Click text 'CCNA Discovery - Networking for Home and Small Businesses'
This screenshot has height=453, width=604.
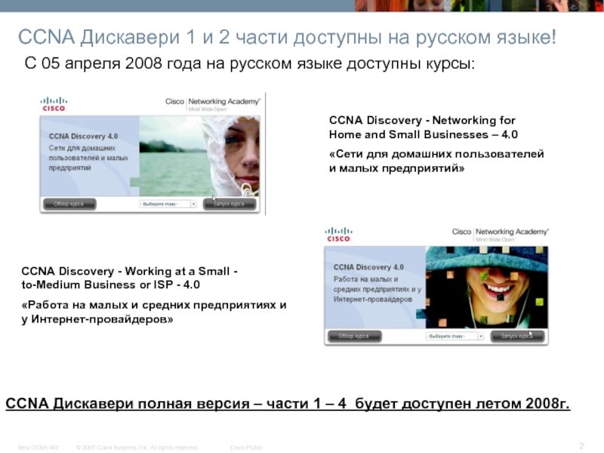coord(423,127)
